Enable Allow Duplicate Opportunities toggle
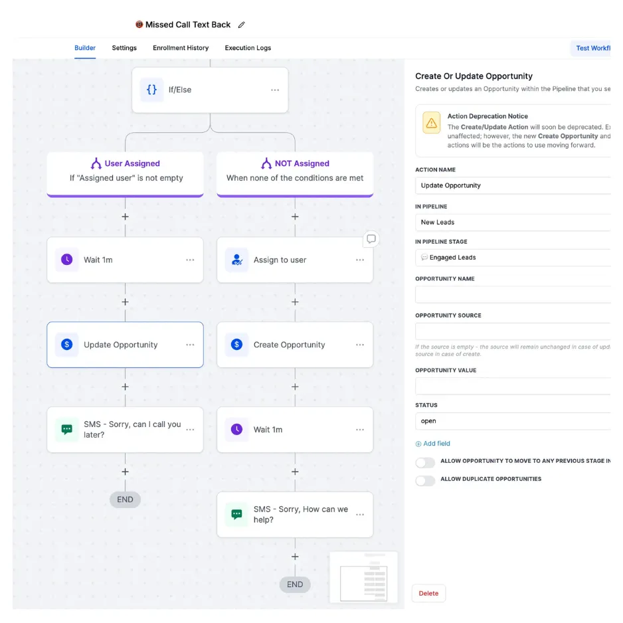The image size is (623, 623). pos(425,480)
